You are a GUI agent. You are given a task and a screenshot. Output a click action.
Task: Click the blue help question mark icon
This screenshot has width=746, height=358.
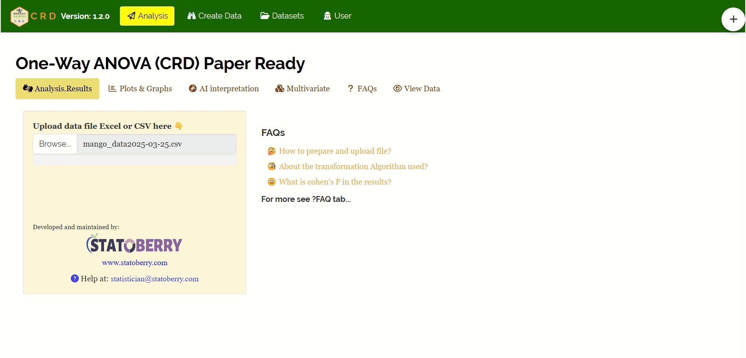[75, 279]
